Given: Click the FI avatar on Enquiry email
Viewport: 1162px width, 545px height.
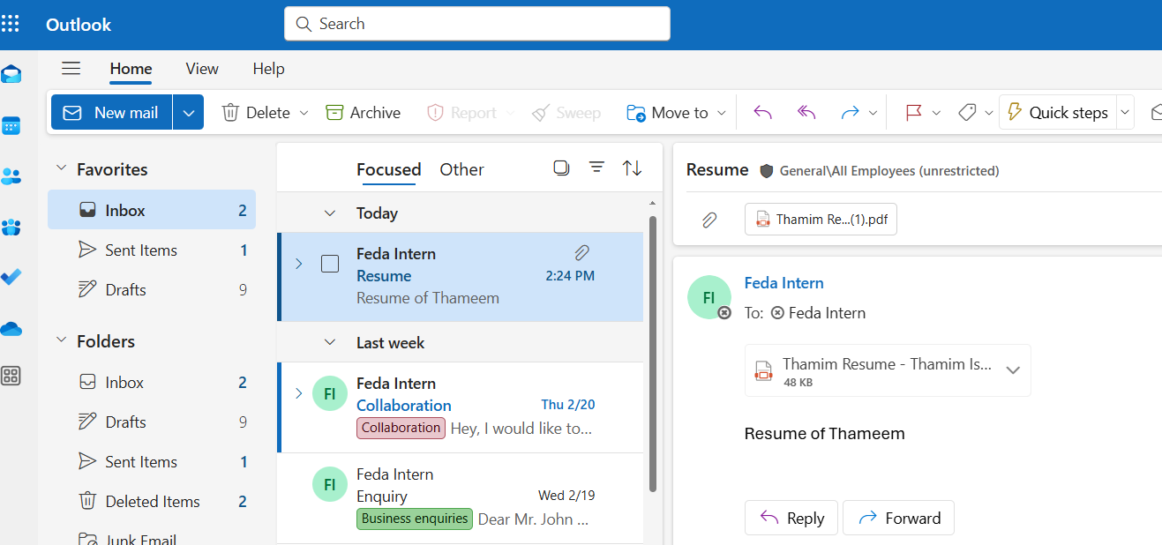Looking at the screenshot, I should click(330, 484).
